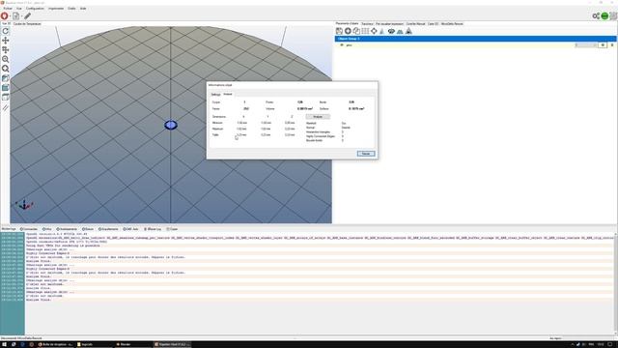Toggle visibility eye of the listed object
Image resolution: width=618 pixels, height=348 pixels.
[342, 45]
